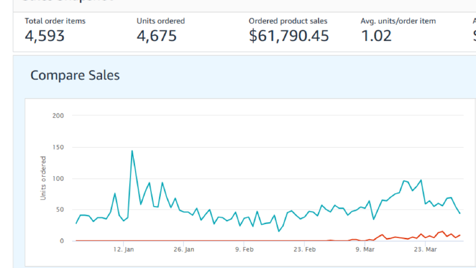Select the $61,790.45 sales figure
The height and width of the screenshot is (268, 476).
tap(289, 36)
